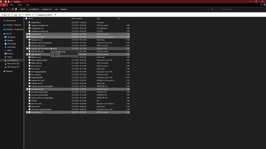Click etc in the address breadcrumb
Image resolution: width=266 pixels, height=149 pixels.
coord(57,9)
